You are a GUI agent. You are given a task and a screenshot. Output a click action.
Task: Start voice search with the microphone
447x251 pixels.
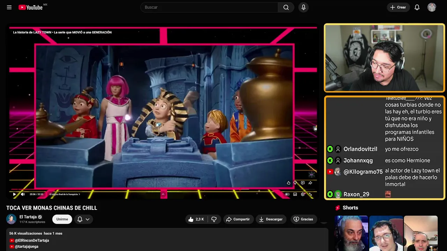(x=303, y=7)
